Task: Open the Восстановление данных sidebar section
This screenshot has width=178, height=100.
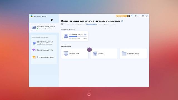Action: coord(44,27)
